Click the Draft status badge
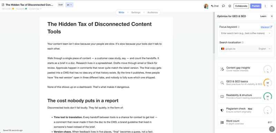276x133 pixels. click(61, 5)
